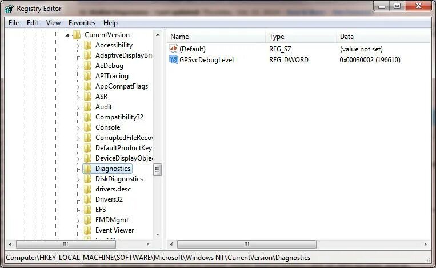Click the EFS folder icon
The image size is (436, 268).
pos(87,210)
